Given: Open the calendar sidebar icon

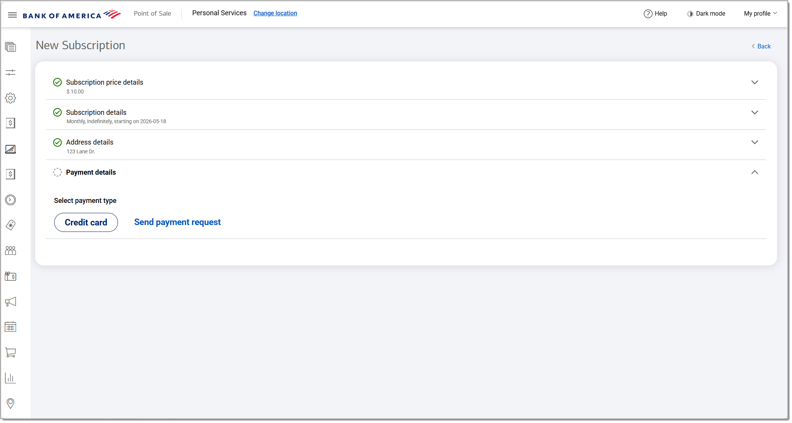Looking at the screenshot, I should (x=10, y=327).
